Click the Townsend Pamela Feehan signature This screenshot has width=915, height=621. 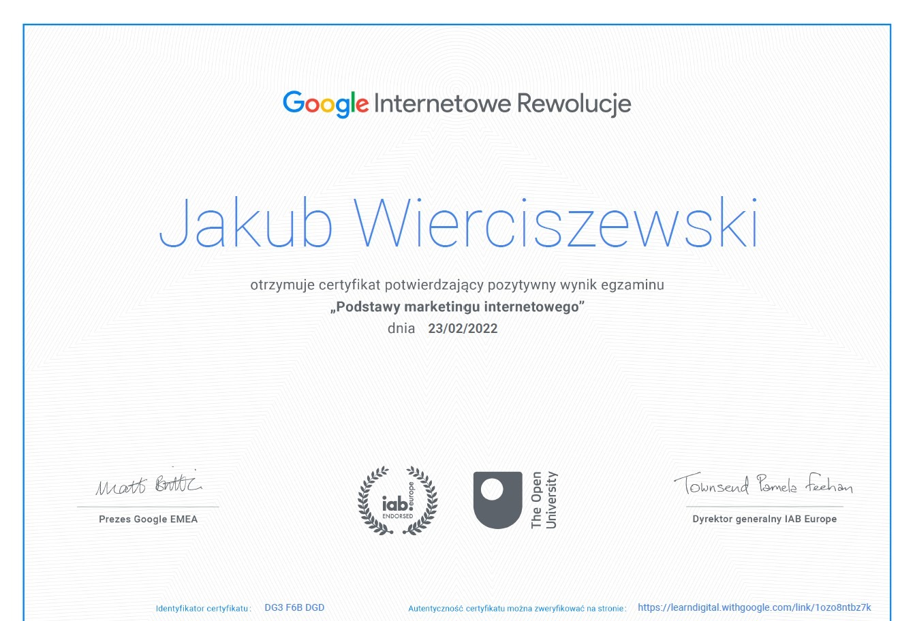pos(763,483)
